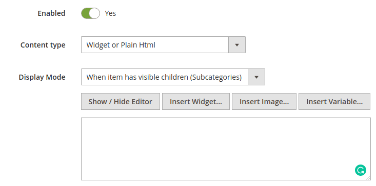Click the Enabled field label
376x186 pixels.
pos(51,13)
